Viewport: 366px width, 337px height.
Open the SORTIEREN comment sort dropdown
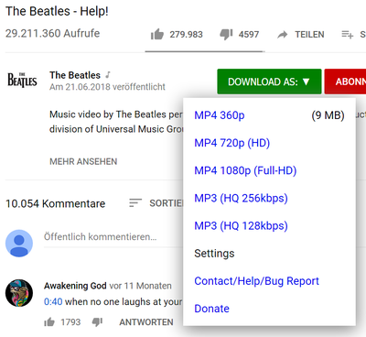click(x=167, y=203)
